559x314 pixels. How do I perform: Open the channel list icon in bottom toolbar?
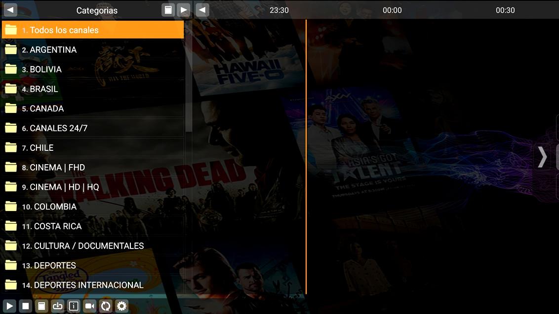point(41,306)
